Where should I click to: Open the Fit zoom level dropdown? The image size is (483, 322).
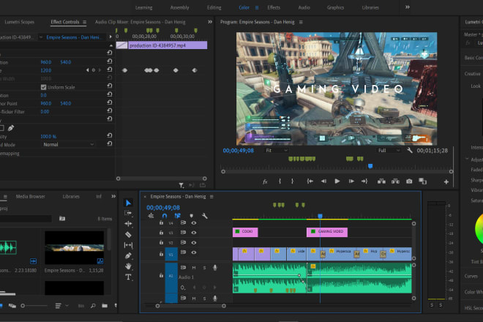coord(277,150)
